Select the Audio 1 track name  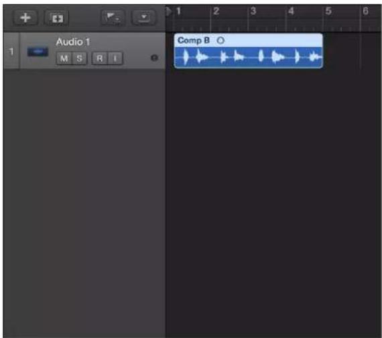[x=73, y=42]
